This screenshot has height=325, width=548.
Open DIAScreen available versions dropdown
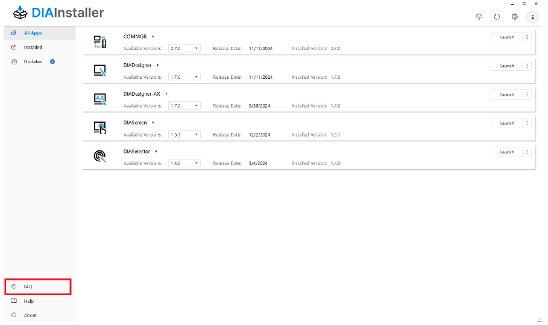coord(184,135)
